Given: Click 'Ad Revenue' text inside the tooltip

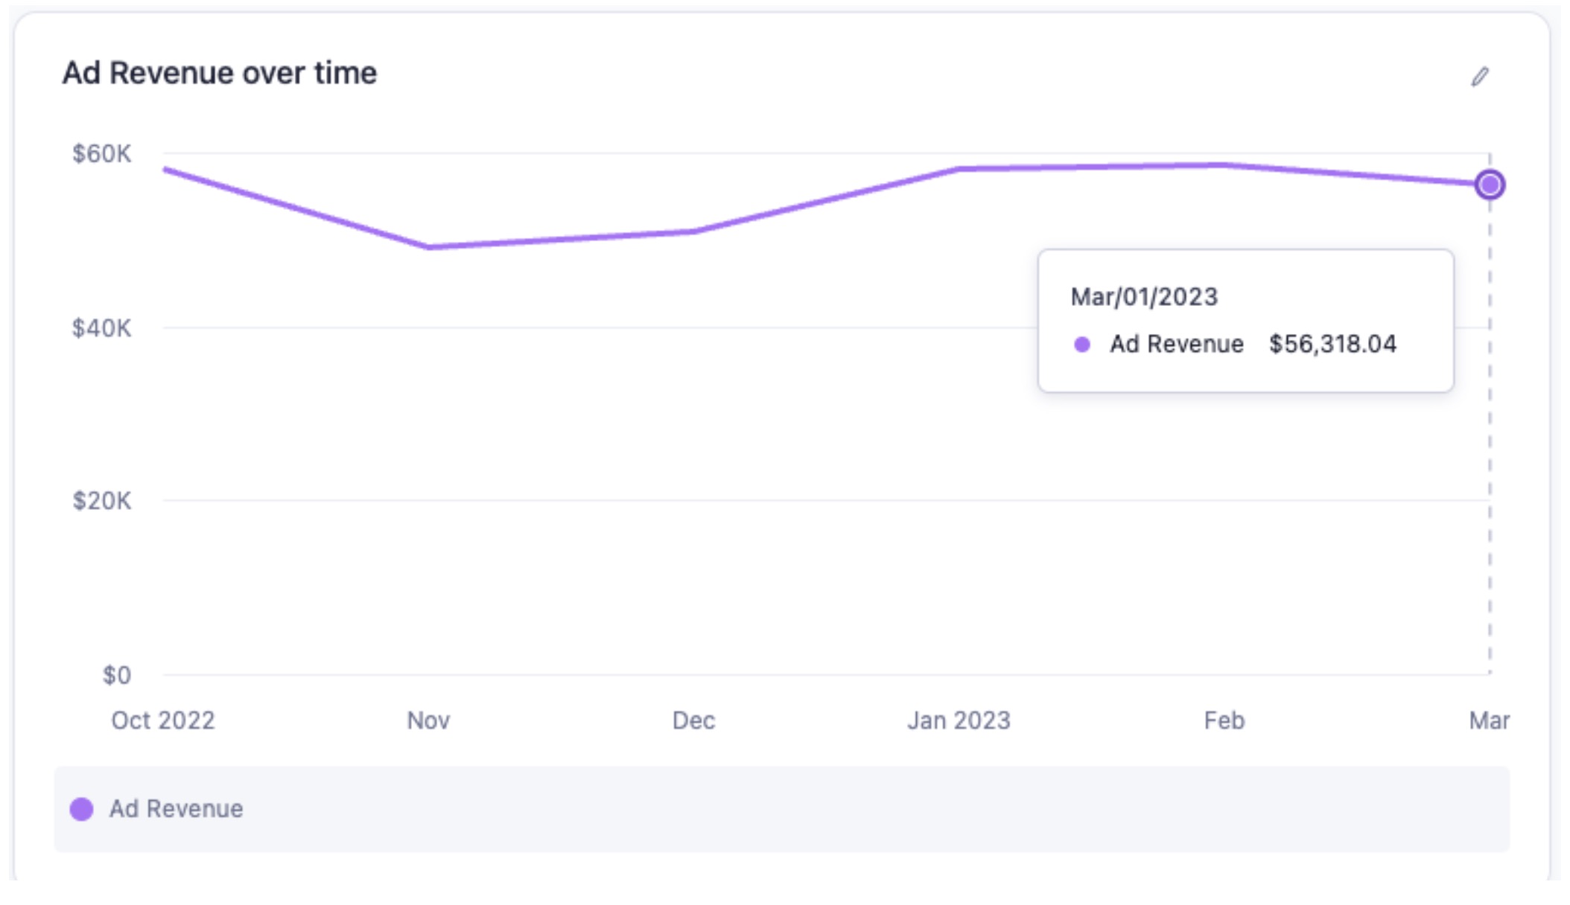Looking at the screenshot, I should 1177,344.
